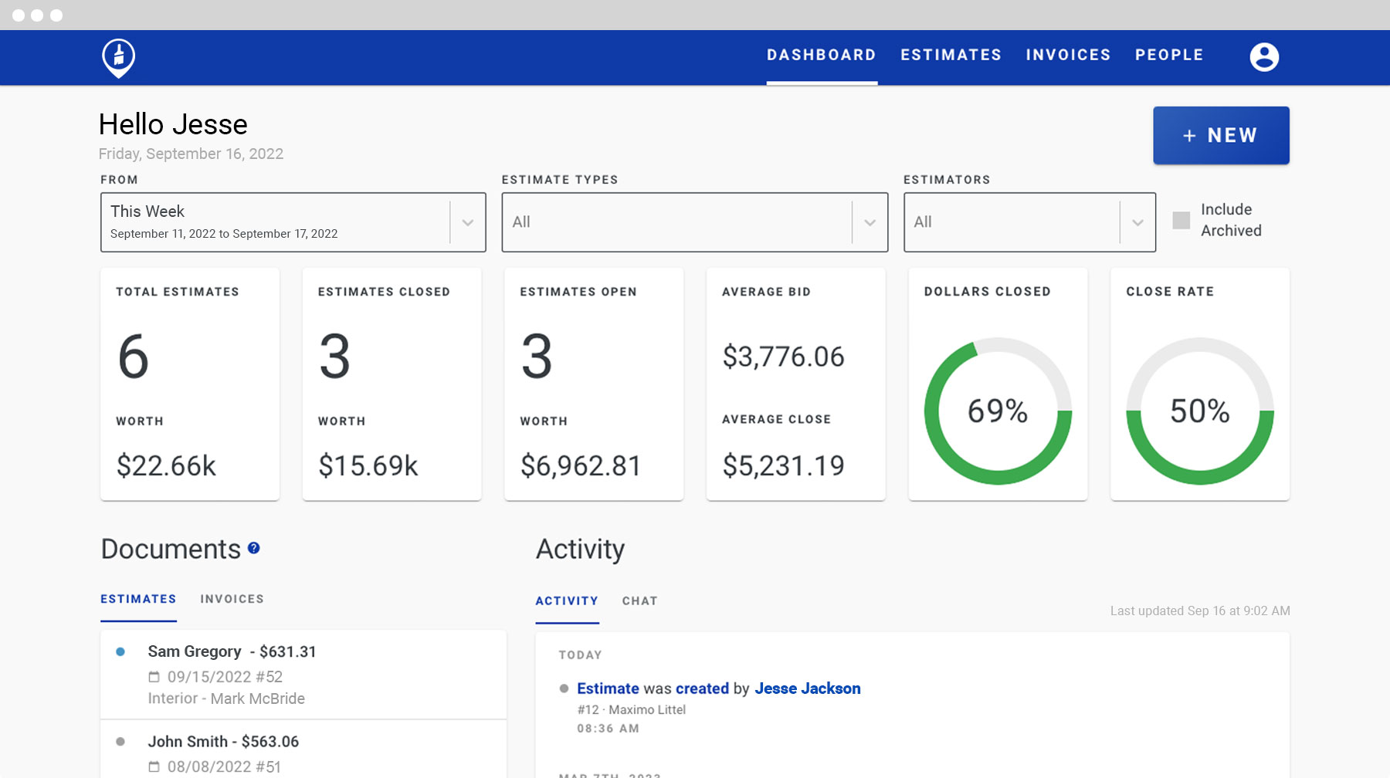Click calendar icon beside 09/15/2022 #52
The width and height of the screenshot is (1390, 778).
pos(154,677)
